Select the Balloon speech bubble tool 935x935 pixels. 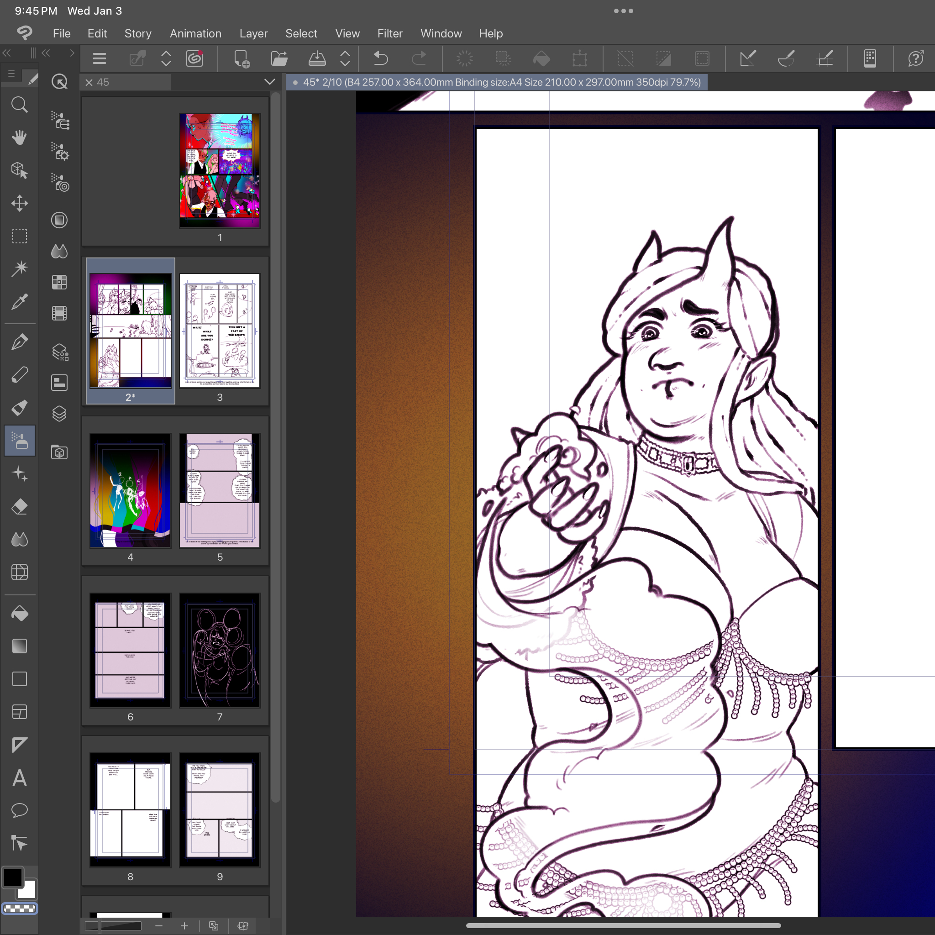[x=19, y=810]
